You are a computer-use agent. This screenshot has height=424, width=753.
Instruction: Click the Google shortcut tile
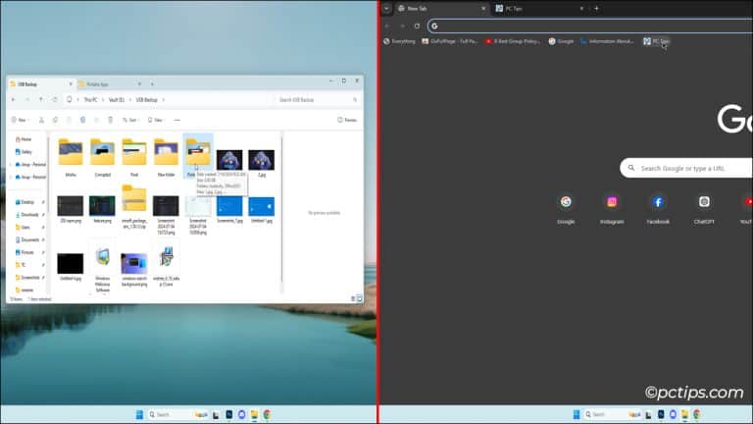click(566, 202)
